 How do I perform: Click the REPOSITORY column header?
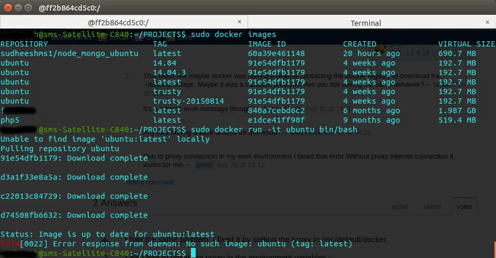tap(24, 44)
